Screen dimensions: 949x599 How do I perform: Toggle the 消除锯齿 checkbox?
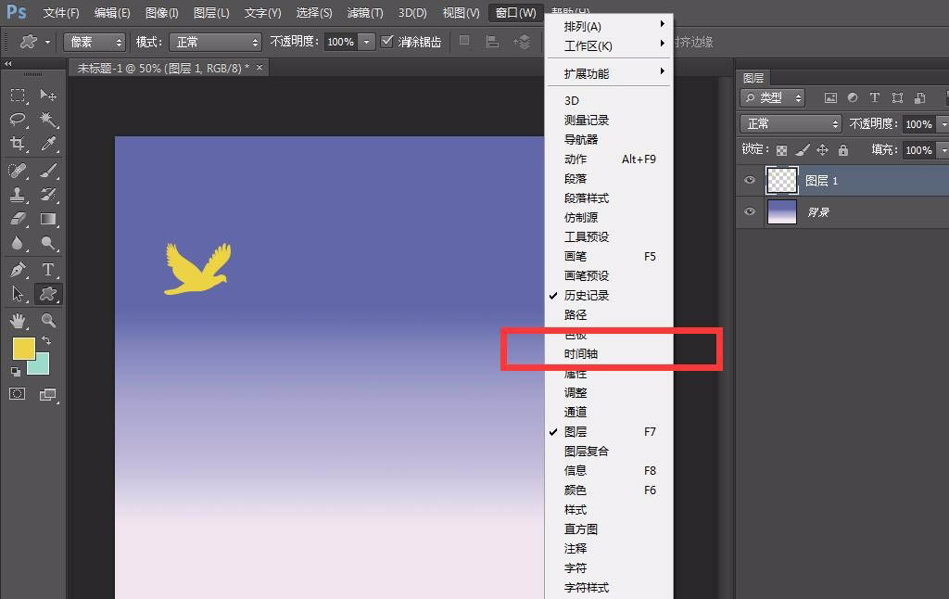click(387, 41)
